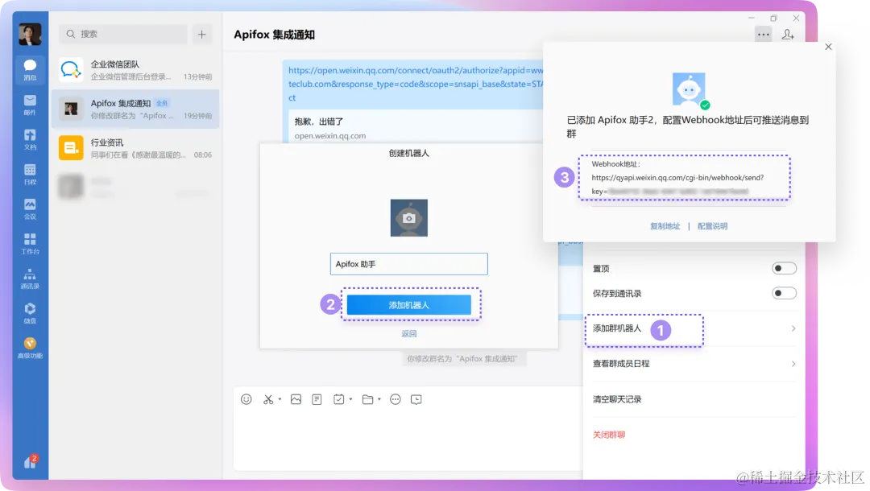This screenshot has width=870, height=491.
Task: Expand the task icon dropdown arrow
Action: [350, 399]
